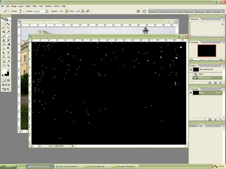Open the Opacity slider dropdown arrow
The height and width of the screenshot is (169, 226).
pyautogui.click(x=66, y=11)
